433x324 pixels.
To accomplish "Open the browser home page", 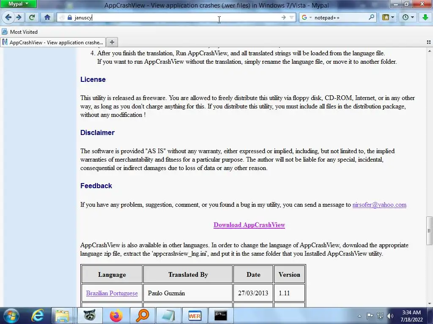I will [47, 18].
